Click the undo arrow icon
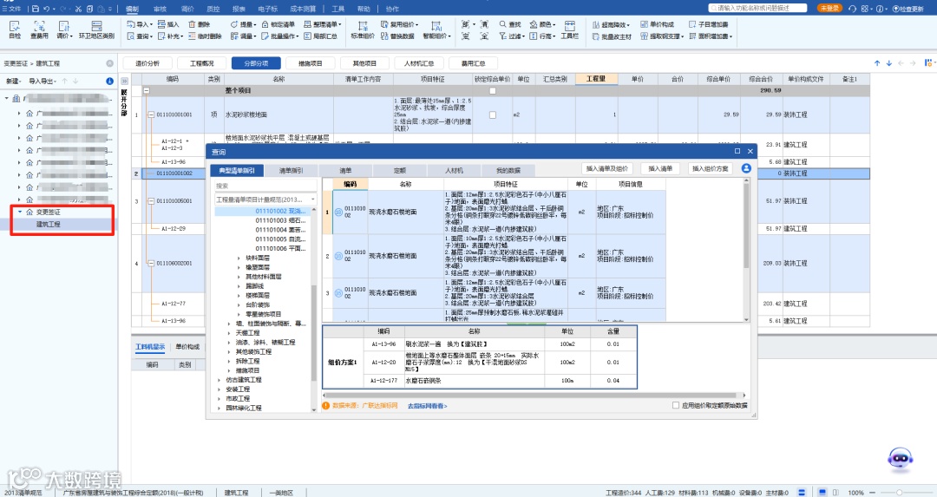The image size is (937, 497). click(x=46, y=9)
